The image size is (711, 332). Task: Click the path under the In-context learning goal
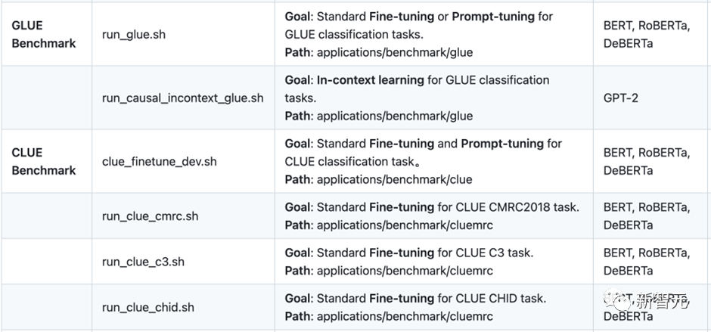pyautogui.click(x=394, y=116)
